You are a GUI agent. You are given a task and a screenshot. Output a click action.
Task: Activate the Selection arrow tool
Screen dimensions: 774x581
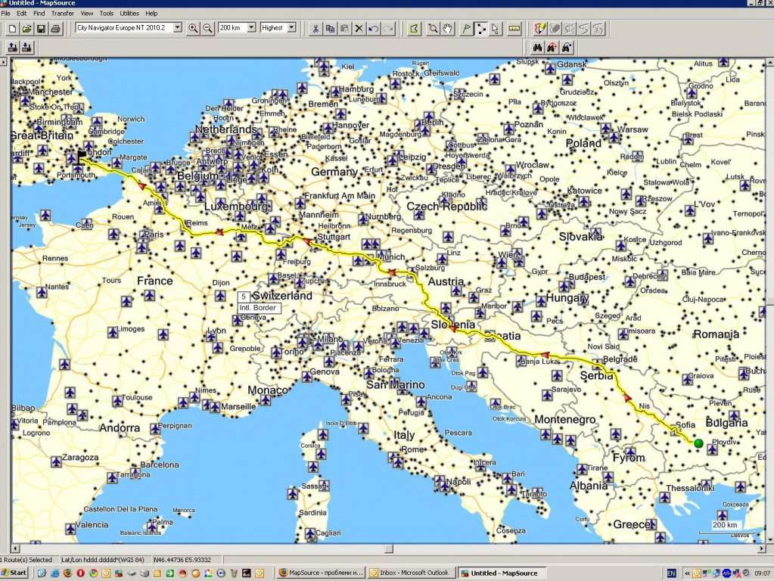[495, 29]
